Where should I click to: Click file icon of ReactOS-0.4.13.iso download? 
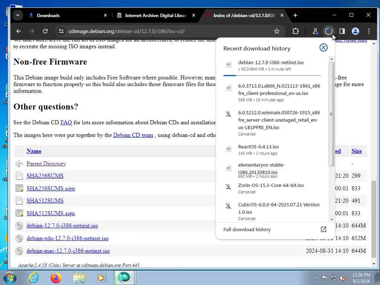[x=228, y=148]
